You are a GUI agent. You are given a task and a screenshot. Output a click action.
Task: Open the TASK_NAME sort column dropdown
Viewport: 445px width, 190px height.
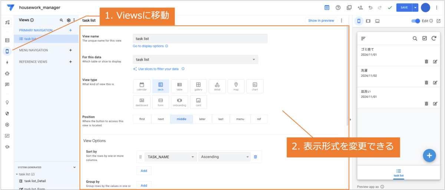coord(171,157)
